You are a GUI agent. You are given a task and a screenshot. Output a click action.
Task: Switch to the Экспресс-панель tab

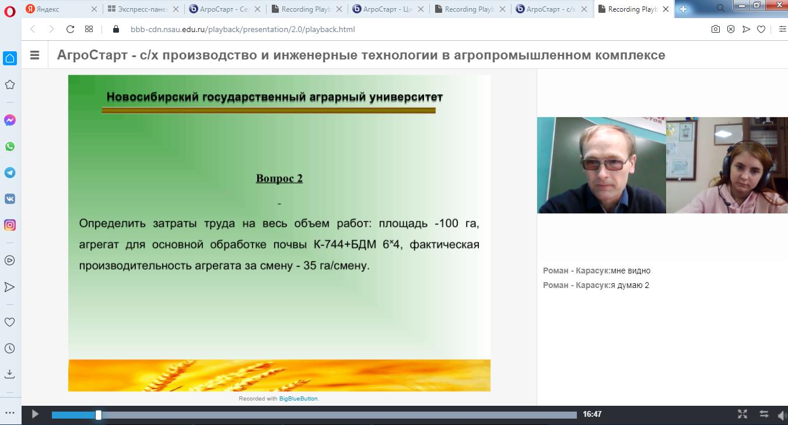tap(138, 9)
